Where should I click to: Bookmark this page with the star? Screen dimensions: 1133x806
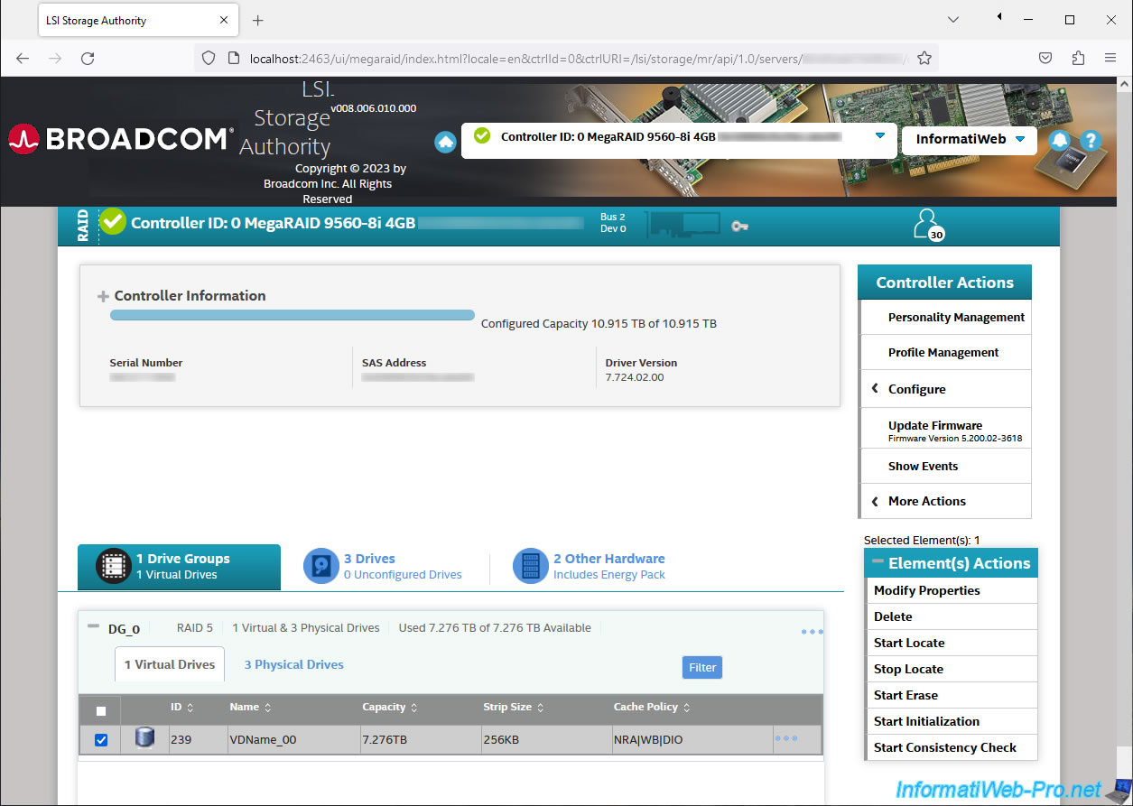[924, 58]
